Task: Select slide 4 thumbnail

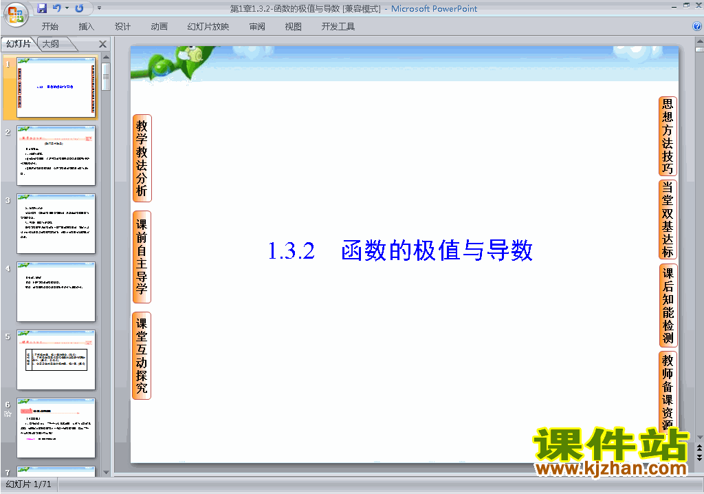Action: point(56,292)
